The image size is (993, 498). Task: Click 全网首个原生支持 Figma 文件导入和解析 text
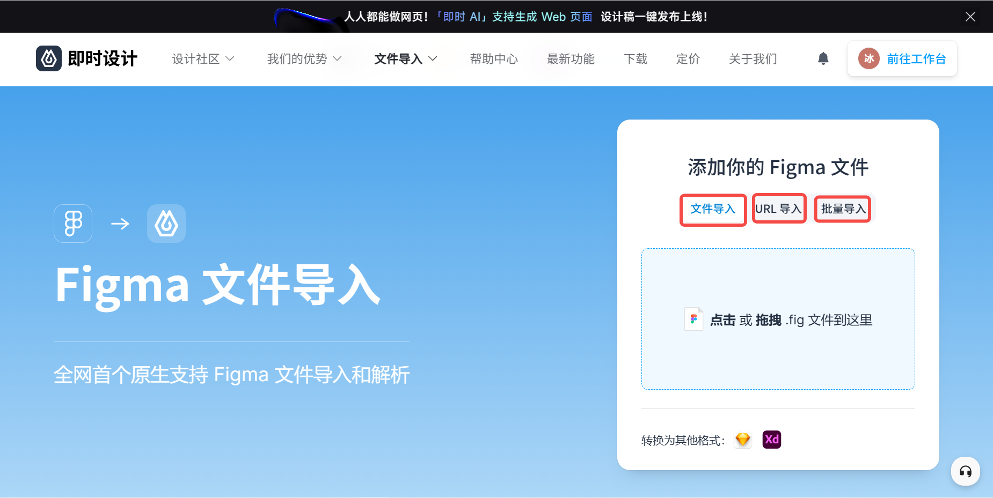tap(232, 375)
